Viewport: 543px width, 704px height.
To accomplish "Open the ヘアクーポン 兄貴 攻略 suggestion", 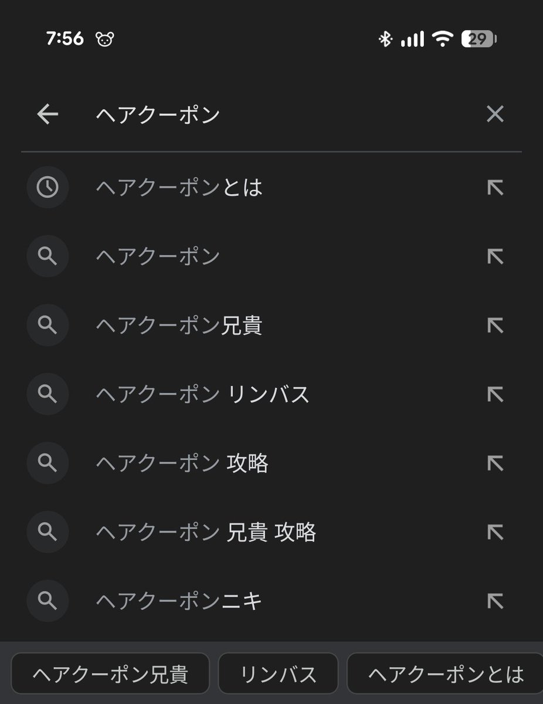I will tap(271, 532).
